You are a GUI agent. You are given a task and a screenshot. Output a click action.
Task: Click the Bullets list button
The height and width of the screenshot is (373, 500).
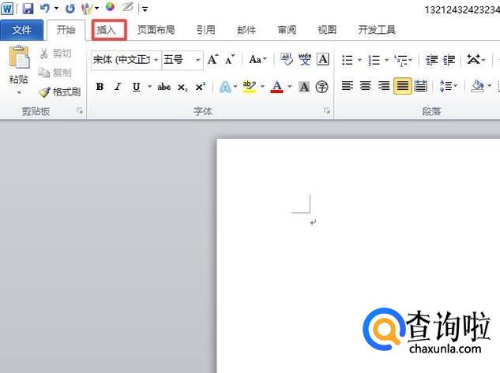348,60
